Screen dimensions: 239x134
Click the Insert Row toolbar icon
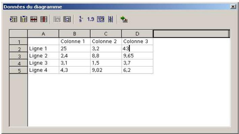13,19
